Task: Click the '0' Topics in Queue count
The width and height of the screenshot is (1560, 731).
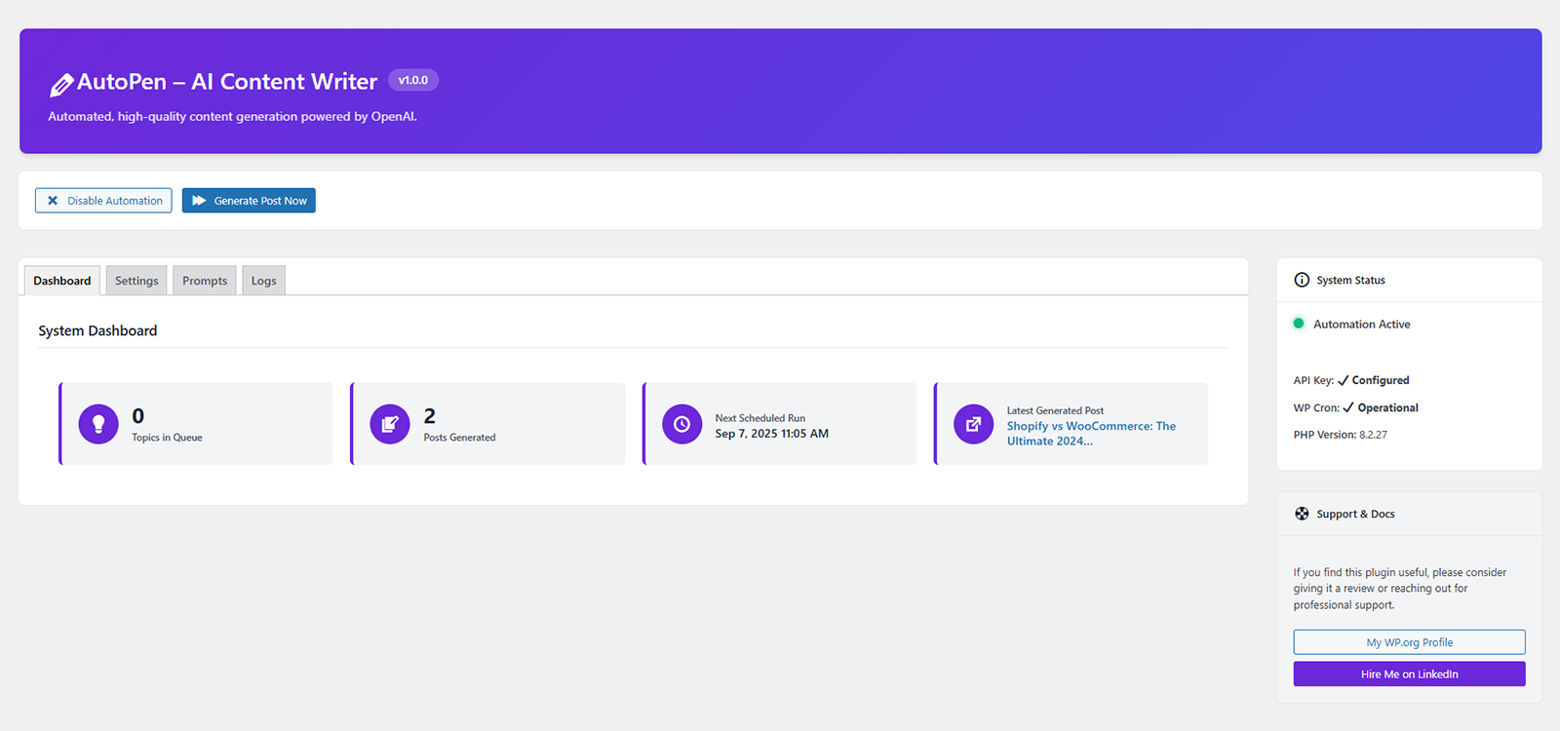Action: [138, 416]
